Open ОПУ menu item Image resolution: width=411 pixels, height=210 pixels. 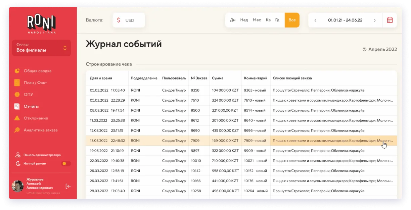[28, 95]
